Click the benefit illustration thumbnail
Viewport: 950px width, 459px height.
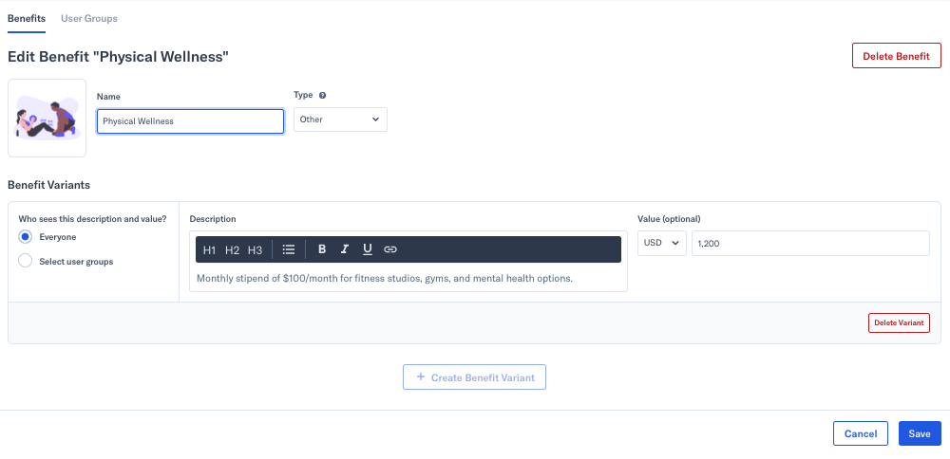pyautogui.click(x=47, y=118)
